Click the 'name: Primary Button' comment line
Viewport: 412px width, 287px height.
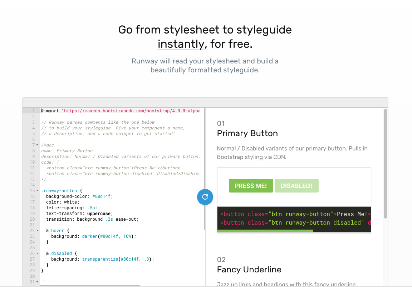tap(67, 151)
